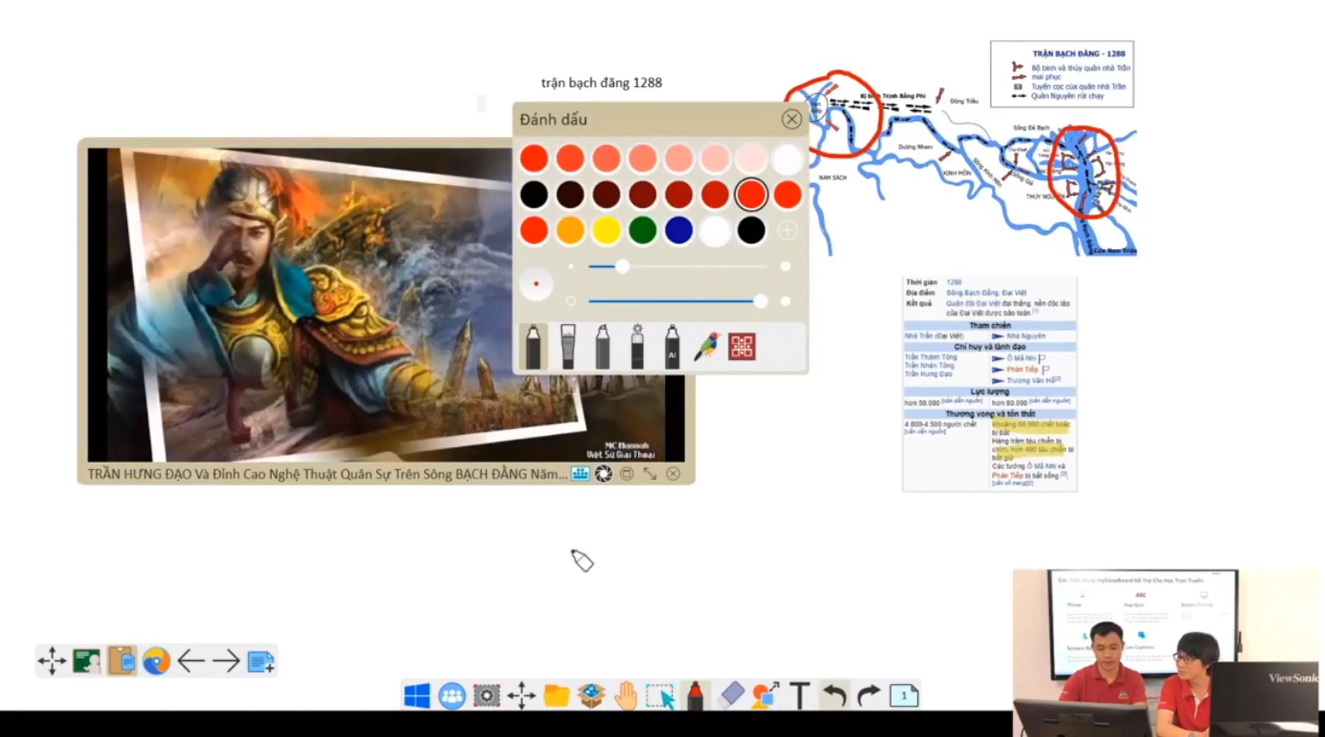Image resolution: width=1325 pixels, height=737 pixels.
Task: Pick the orange color swatch
Action: pyautogui.click(x=570, y=230)
